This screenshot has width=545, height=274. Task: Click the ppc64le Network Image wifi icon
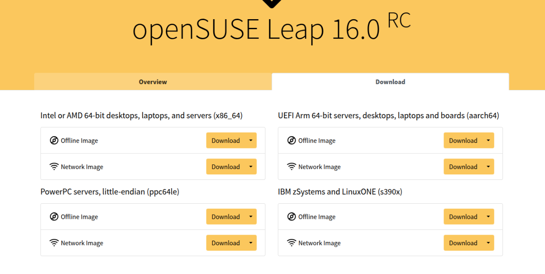click(54, 243)
